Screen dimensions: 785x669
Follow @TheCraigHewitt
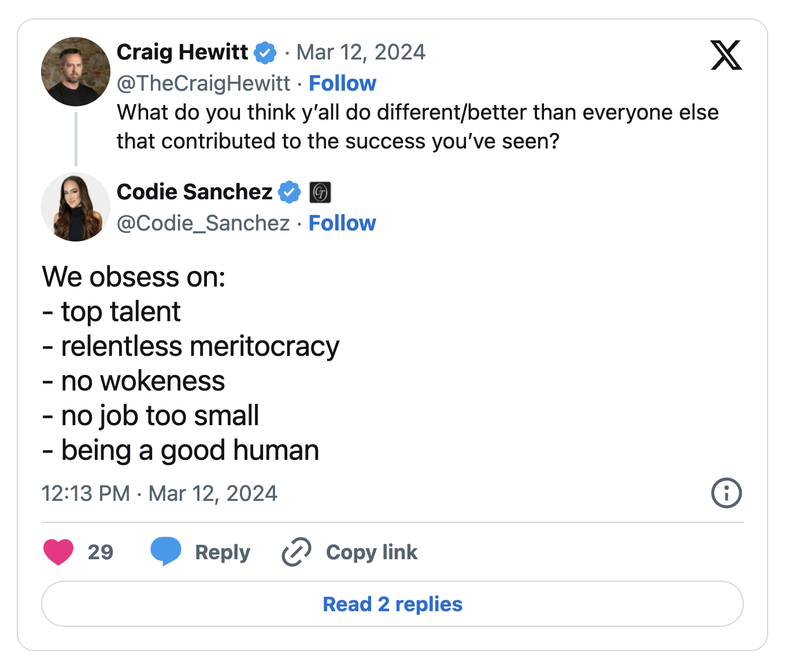(x=342, y=83)
